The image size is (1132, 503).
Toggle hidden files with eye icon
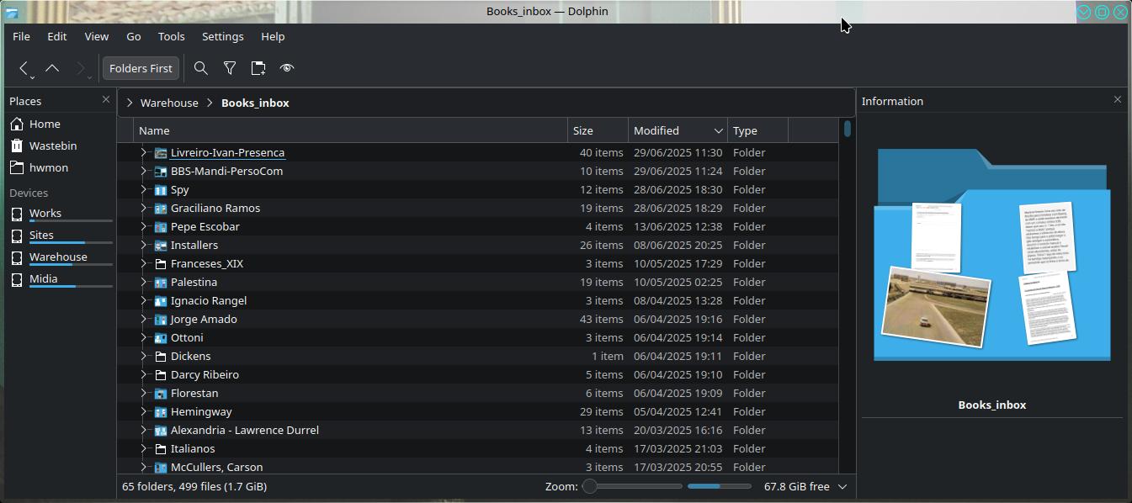287,68
